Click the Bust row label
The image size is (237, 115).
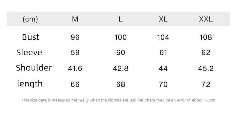pos(31,37)
